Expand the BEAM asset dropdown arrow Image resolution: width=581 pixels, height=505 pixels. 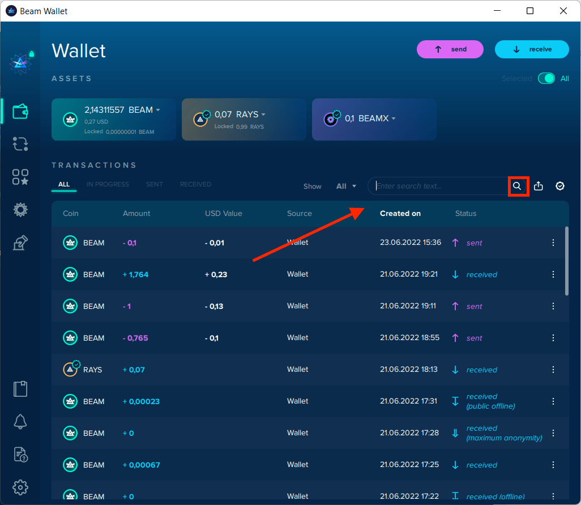click(158, 110)
